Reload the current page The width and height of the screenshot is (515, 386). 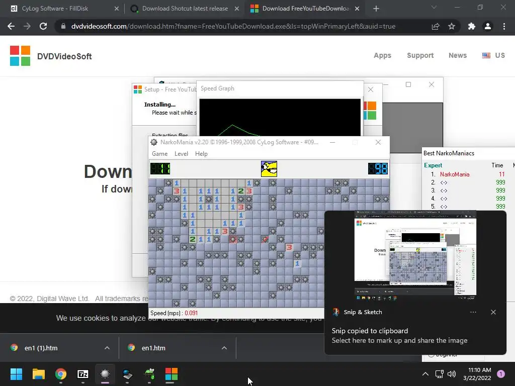tap(43, 26)
